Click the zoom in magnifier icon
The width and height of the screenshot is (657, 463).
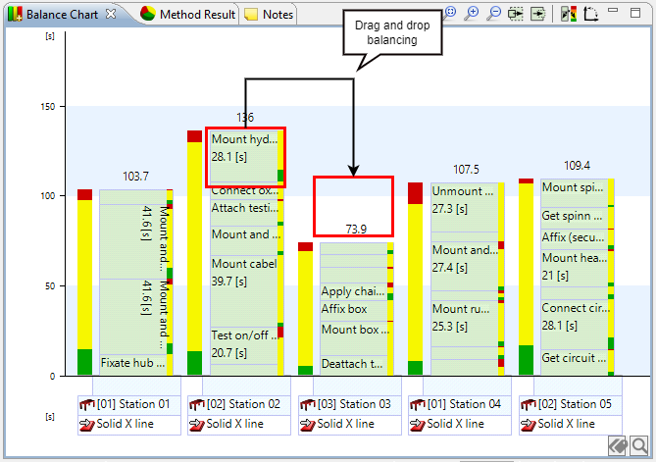coord(472,14)
